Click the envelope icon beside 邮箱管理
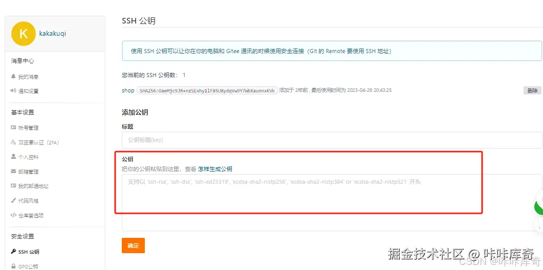Screen dimensions: 543x270 [13, 171]
